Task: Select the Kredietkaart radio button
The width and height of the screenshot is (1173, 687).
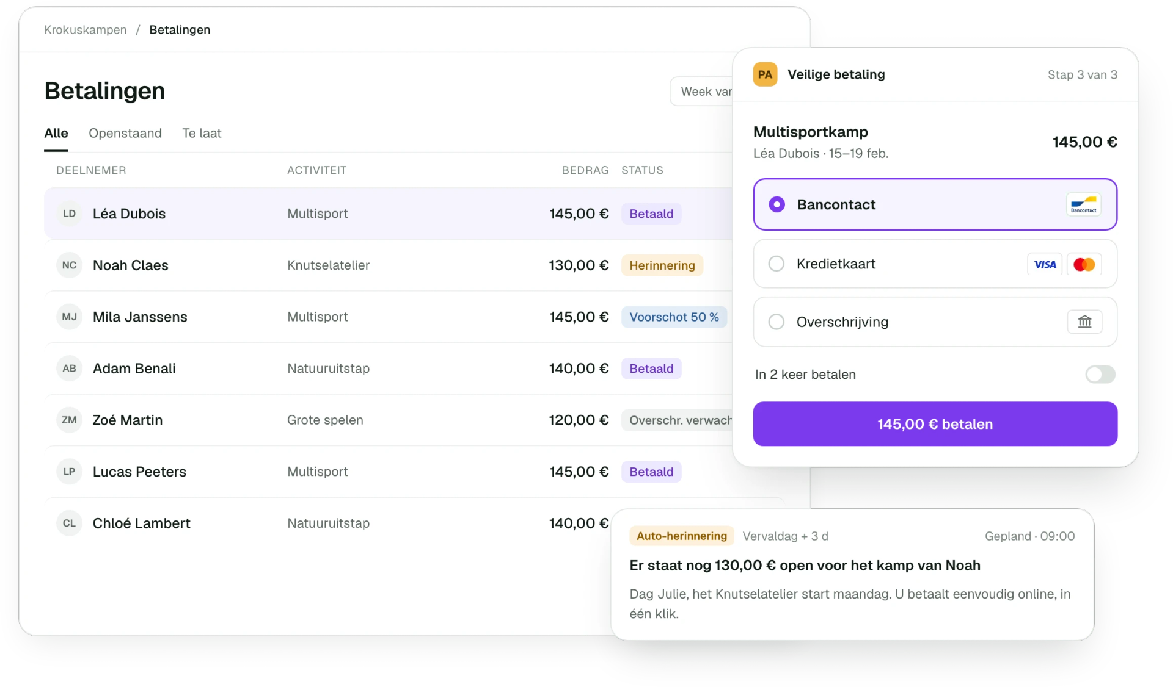Action: tap(776, 264)
